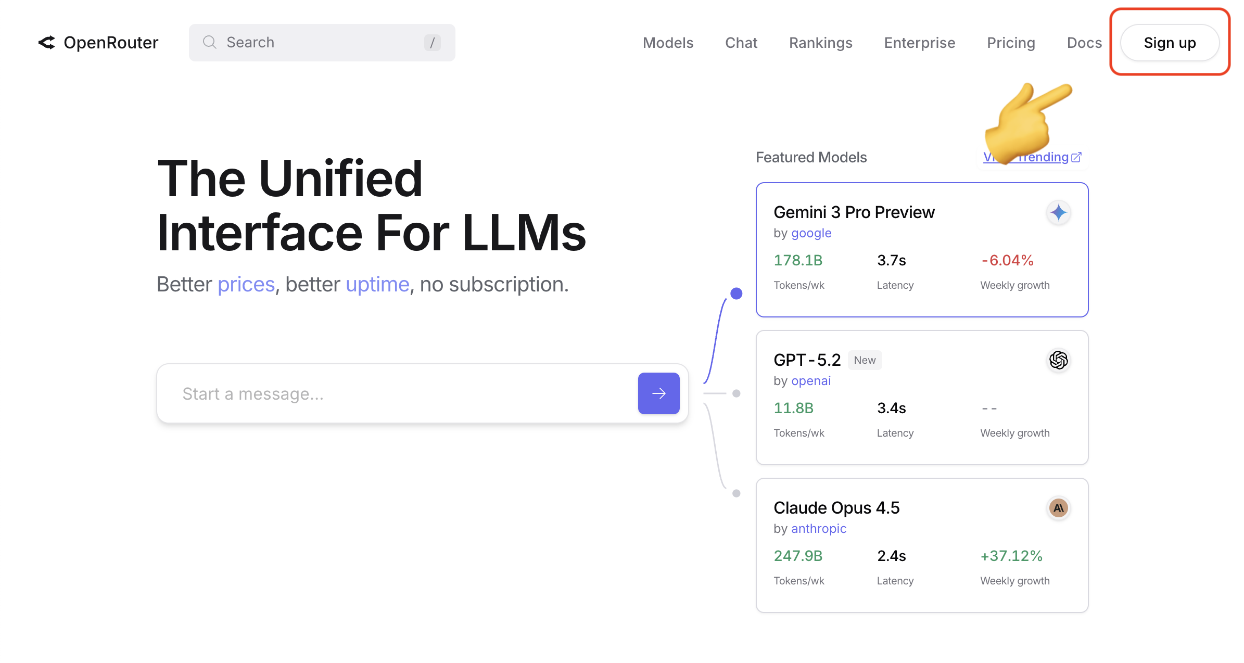The image size is (1244, 663).
Task: Open the Pricing page
Action: pyautogui.click(x=1011, y=43)
